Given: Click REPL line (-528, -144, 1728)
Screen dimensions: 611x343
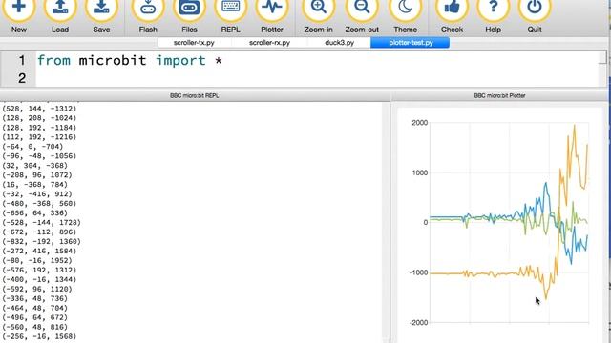Looking at the screenshot, I should pyautogui.click(x=41, y=223).
